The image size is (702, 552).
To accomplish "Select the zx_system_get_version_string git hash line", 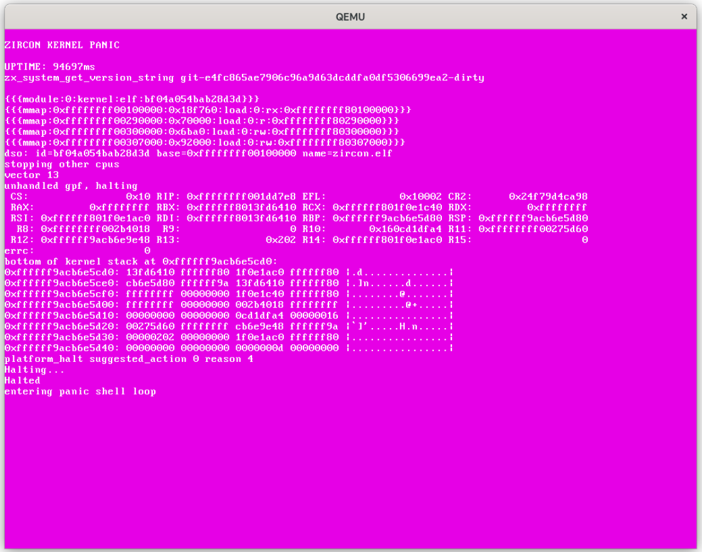I will (244, 78).
